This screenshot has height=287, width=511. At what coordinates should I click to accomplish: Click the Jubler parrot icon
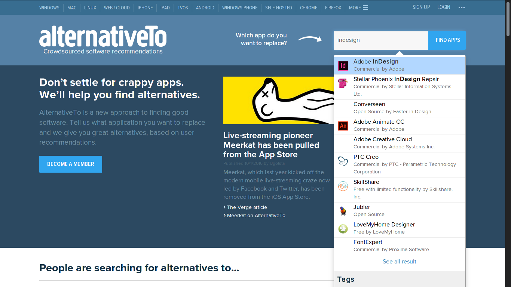point(343,211)
